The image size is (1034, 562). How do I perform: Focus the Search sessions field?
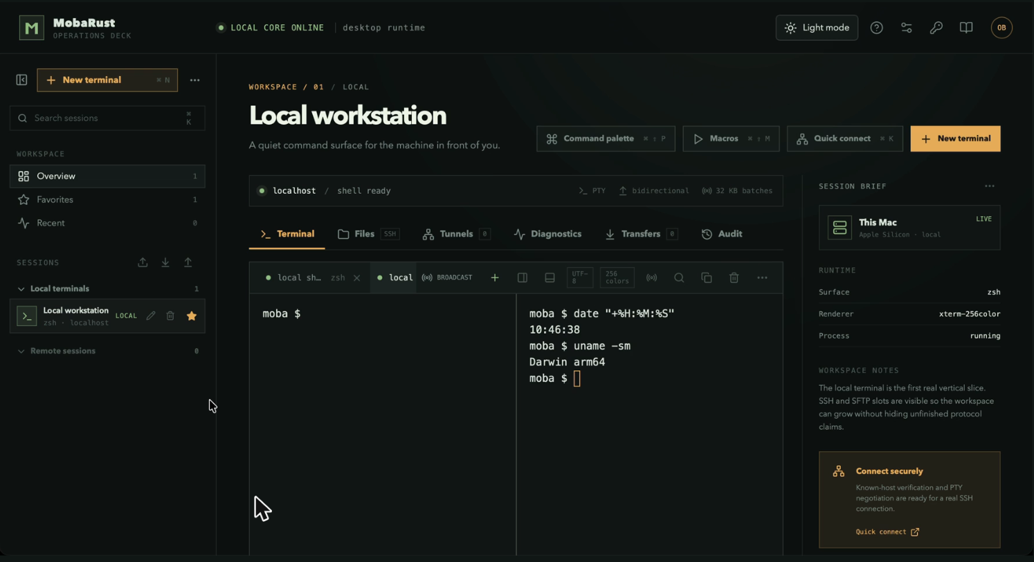click(107, 118)
